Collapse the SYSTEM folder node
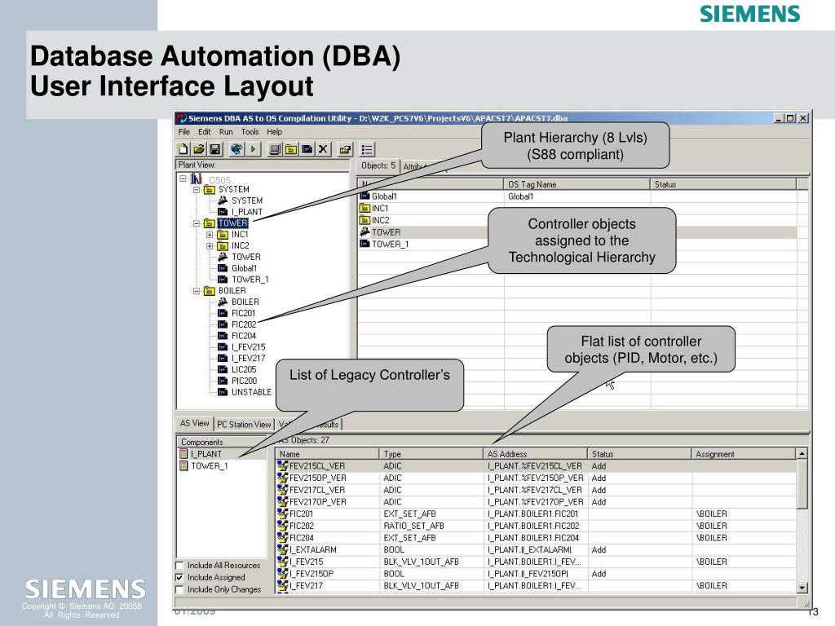The width and height of the screenshot is (835, 626). pyautogui.click(x=196, y=189)
